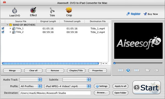Click the Buy Now cart link
165x99 pixels.
pos(151,14)
